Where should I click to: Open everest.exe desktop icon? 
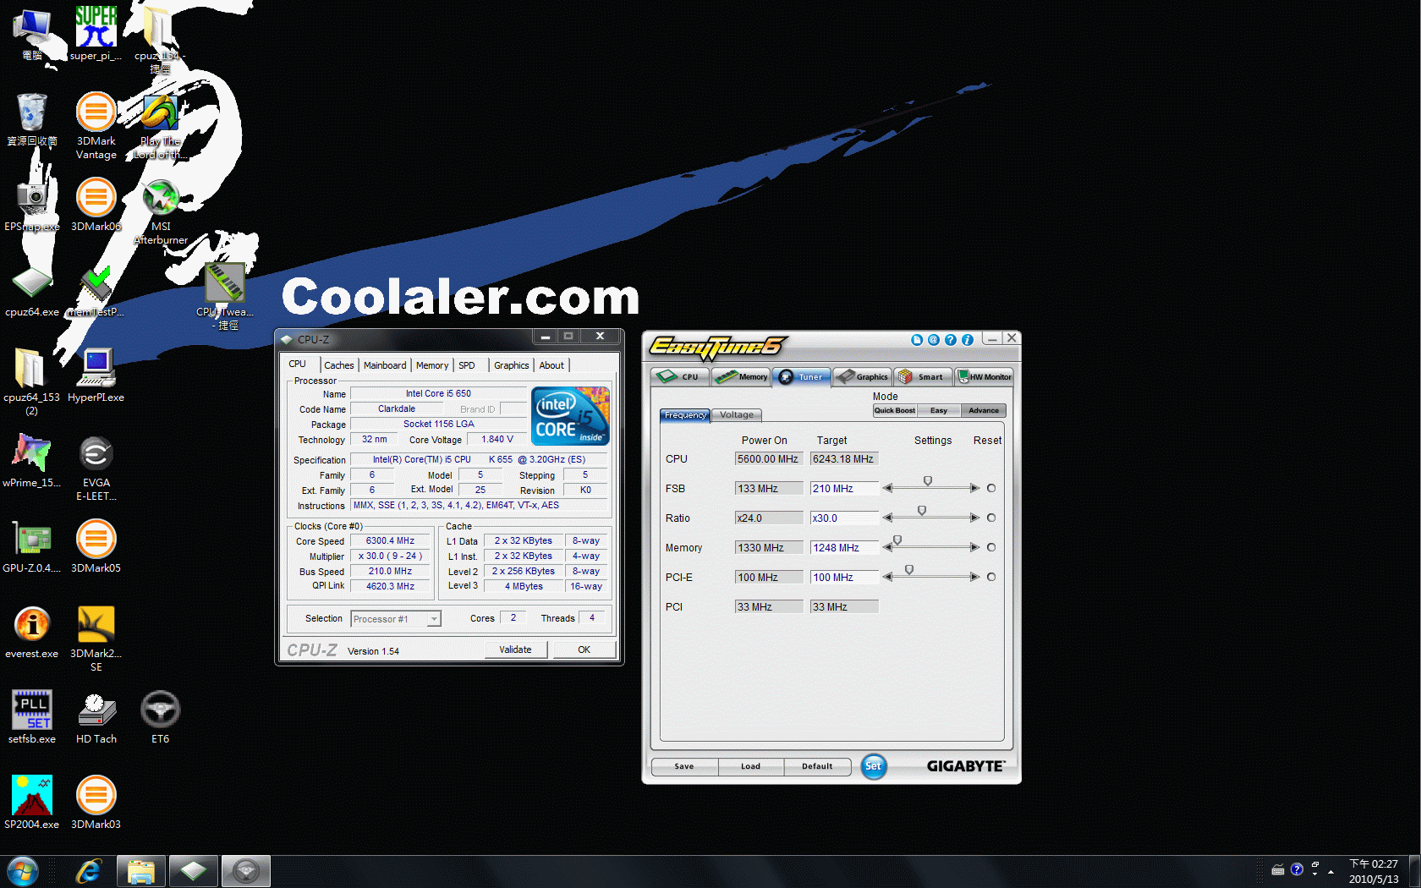coord(32,632)
